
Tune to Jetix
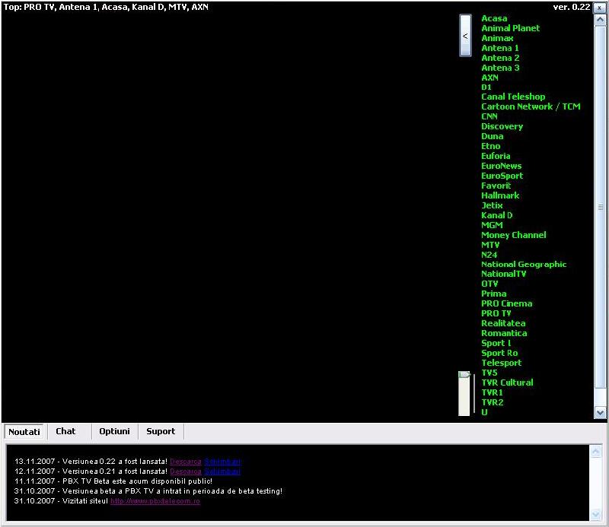point(492,205)
